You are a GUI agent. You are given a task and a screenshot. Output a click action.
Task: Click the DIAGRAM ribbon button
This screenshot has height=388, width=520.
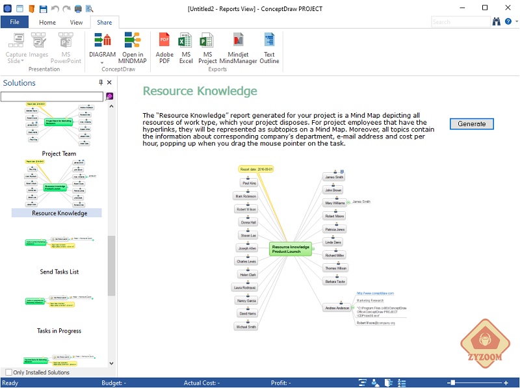click(103, 48)
